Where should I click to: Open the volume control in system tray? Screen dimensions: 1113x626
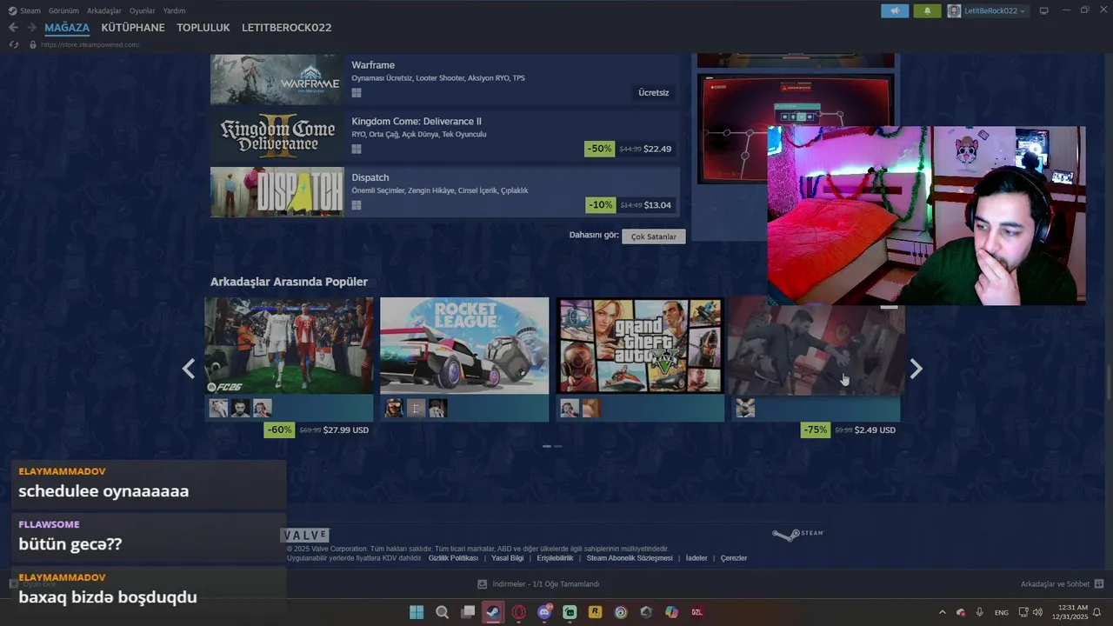pos(1037,612)
